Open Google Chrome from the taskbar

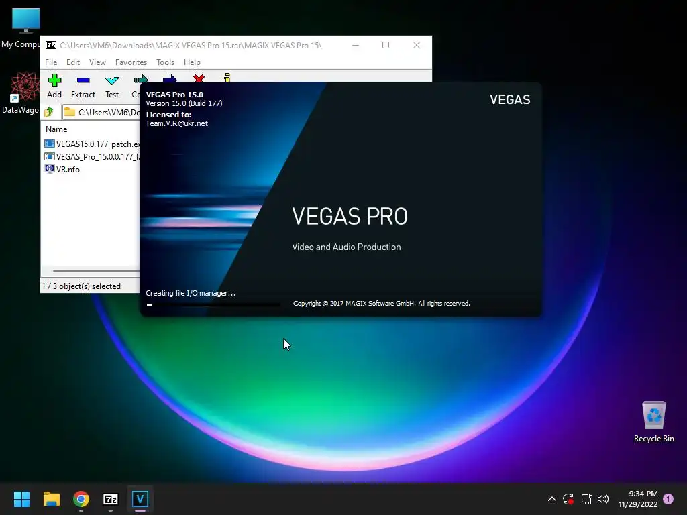[x=81, y=499]
